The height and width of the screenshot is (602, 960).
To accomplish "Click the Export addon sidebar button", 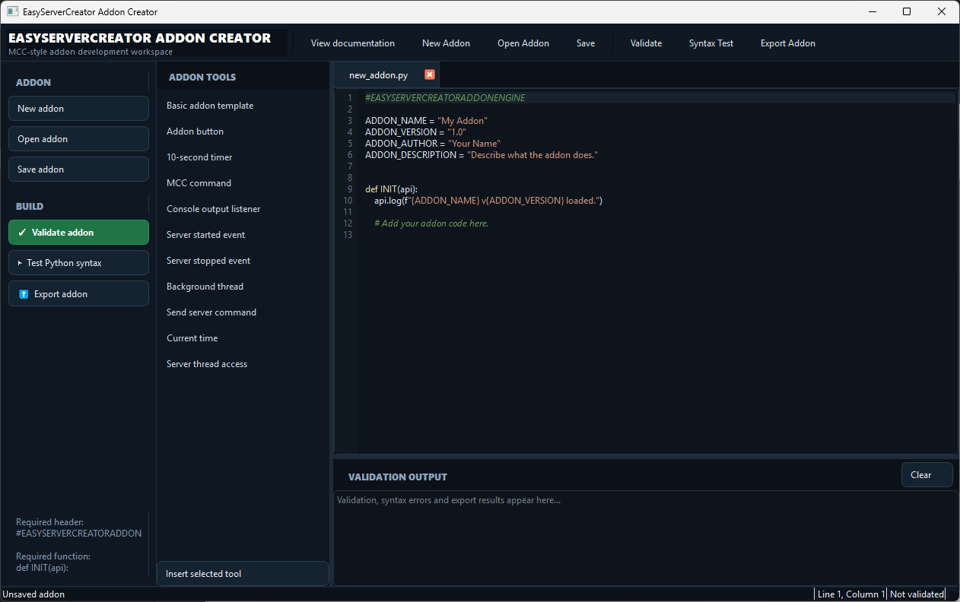I will (x=78, y=294).
